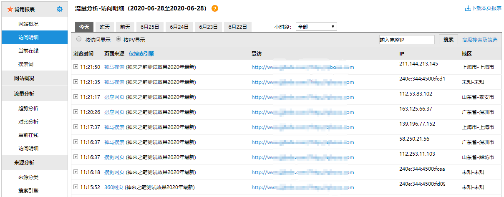Open 高级搜索及筛选 link
Screen dimensions: 504x197
pyautogui.click(x=479, y=40)
